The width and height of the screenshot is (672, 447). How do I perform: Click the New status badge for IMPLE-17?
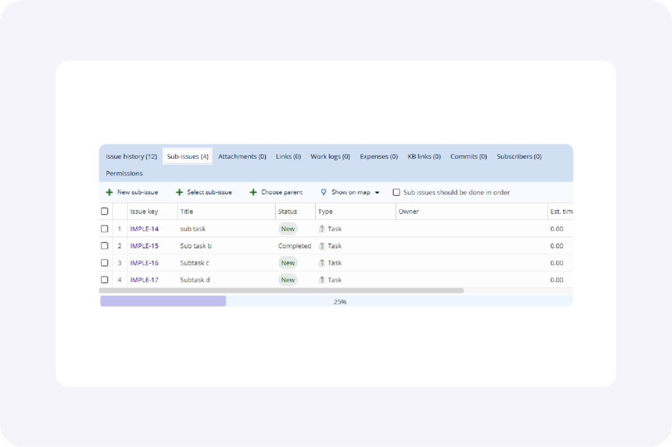click(287, 280)
